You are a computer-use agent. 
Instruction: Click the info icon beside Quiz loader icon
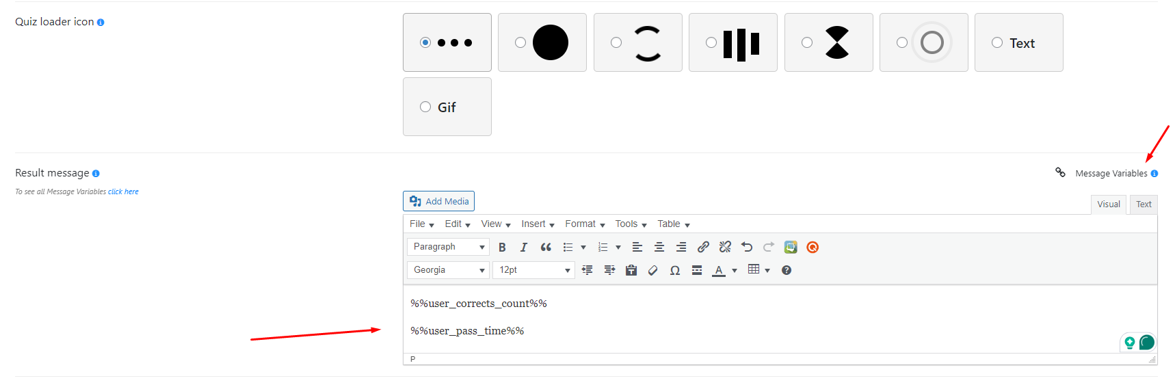(x=101, y=23)
